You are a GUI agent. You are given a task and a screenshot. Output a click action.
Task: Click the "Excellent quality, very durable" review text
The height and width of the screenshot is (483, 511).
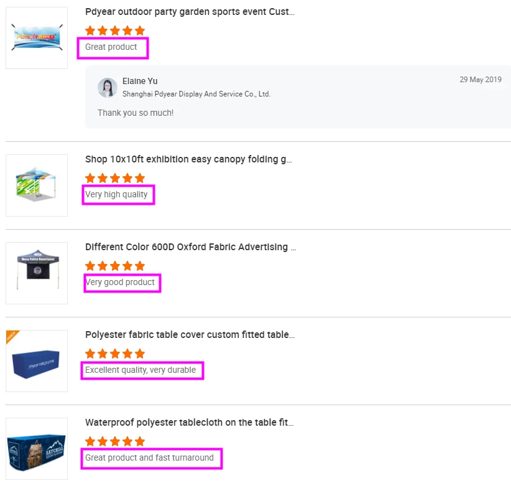click(x=140, y=370)
